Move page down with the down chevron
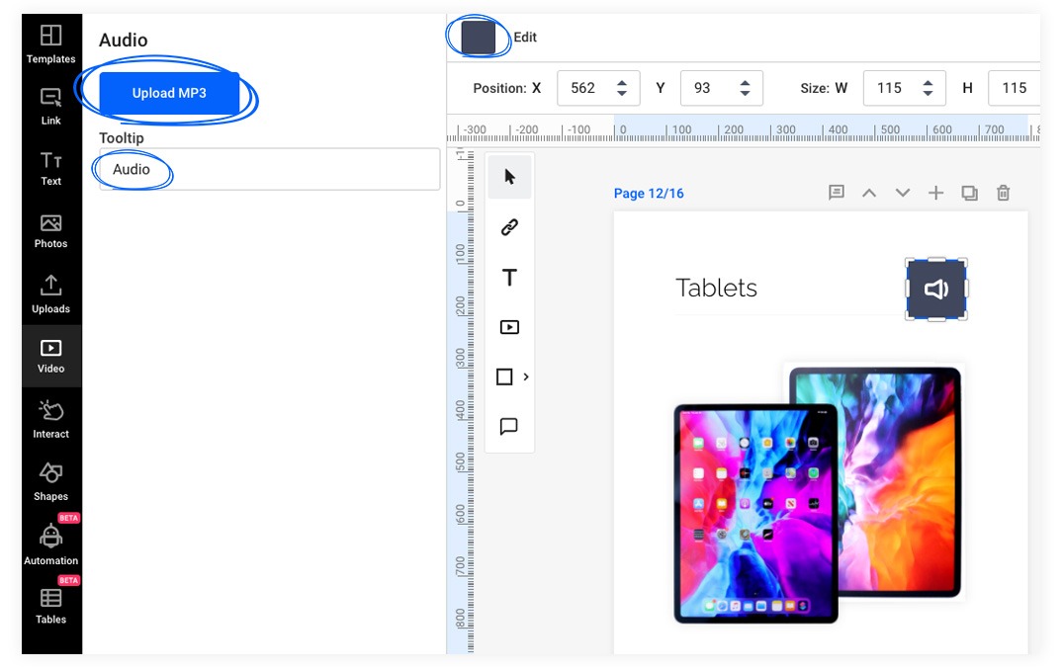Image resolution: width=1063 pixels, height=670 pixels. click(903, 193)
